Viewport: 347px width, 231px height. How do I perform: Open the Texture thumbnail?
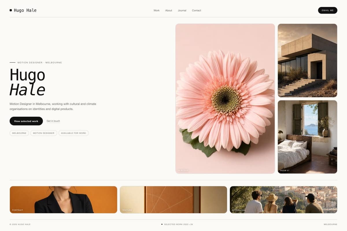[173, 200]
